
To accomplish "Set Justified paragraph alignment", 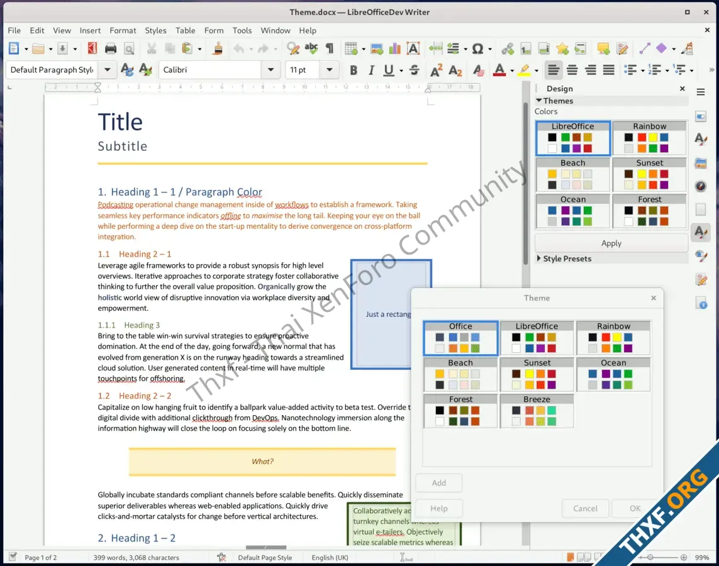I will [x=608, y=70].
